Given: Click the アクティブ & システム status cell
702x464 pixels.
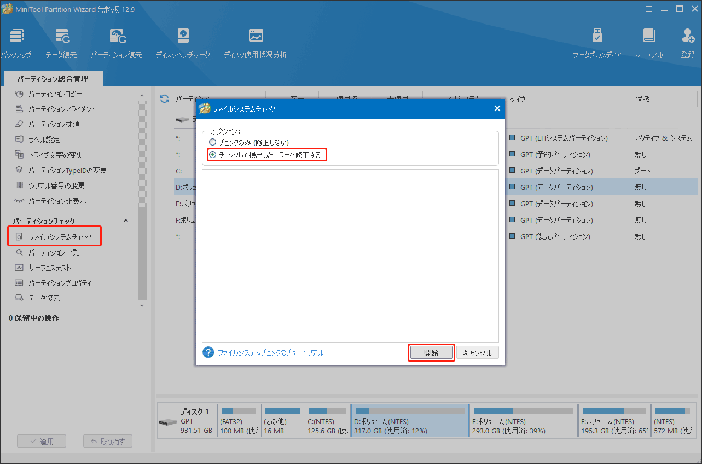Looking at the screenshot, I should click(663, 138).
